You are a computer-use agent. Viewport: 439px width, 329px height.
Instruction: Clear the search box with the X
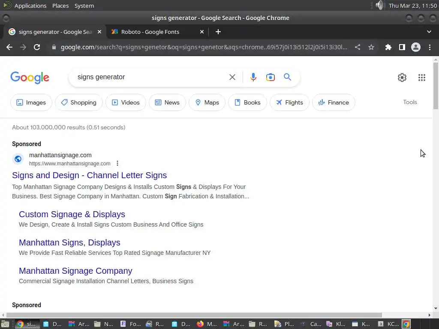(232, 77)
